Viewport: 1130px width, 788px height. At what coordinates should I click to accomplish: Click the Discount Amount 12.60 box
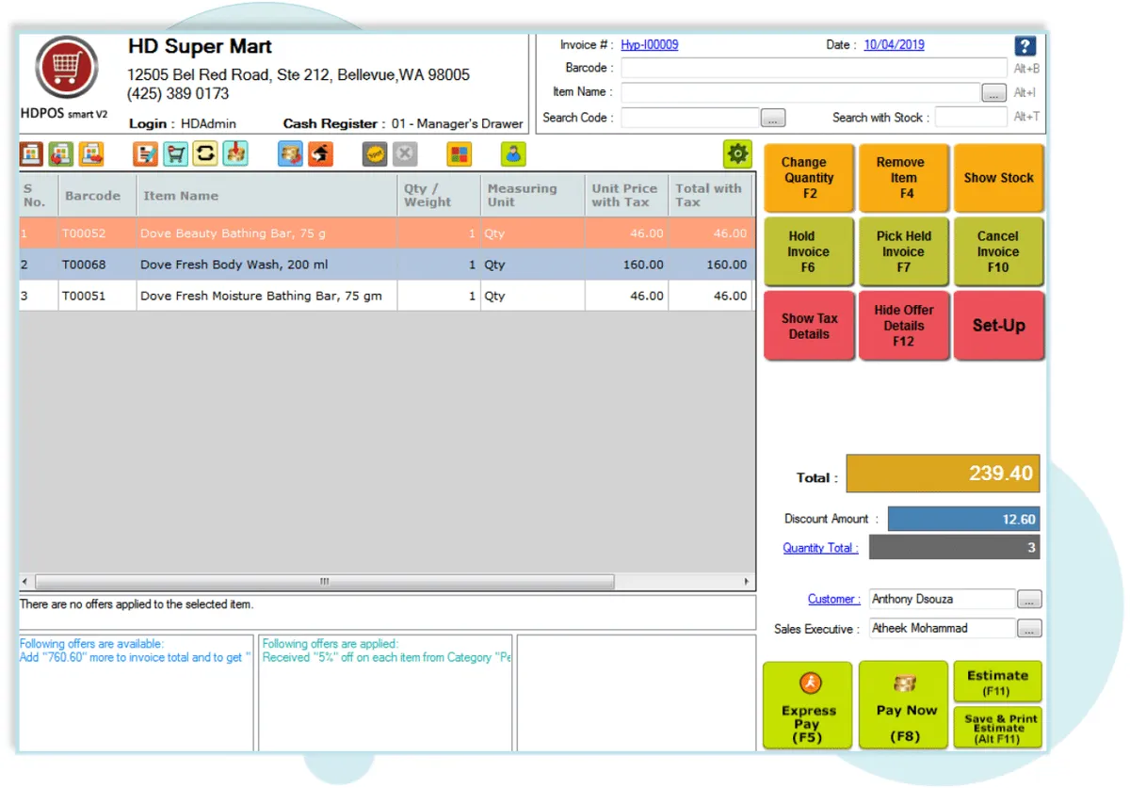coord(964,519)
